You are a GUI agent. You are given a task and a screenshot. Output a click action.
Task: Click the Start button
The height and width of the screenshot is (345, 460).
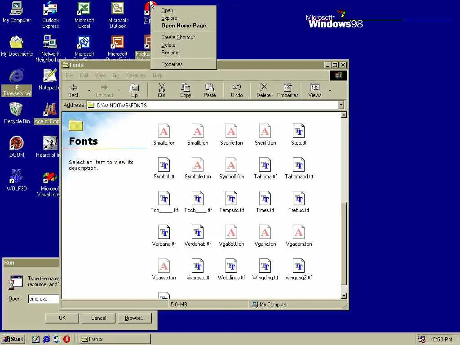point(13,339)
